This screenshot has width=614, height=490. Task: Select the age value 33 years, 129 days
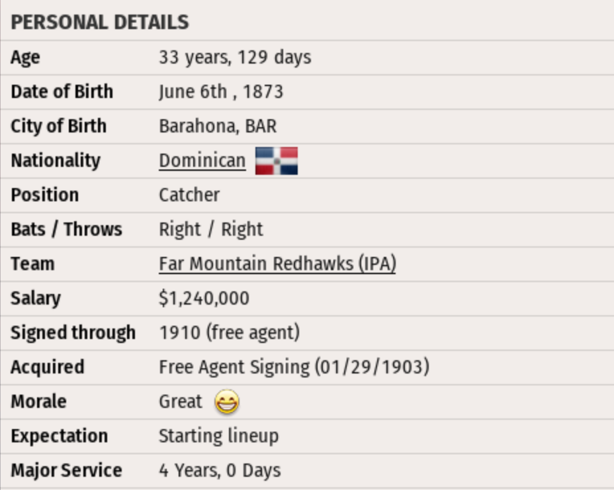[x=235, y=58]
